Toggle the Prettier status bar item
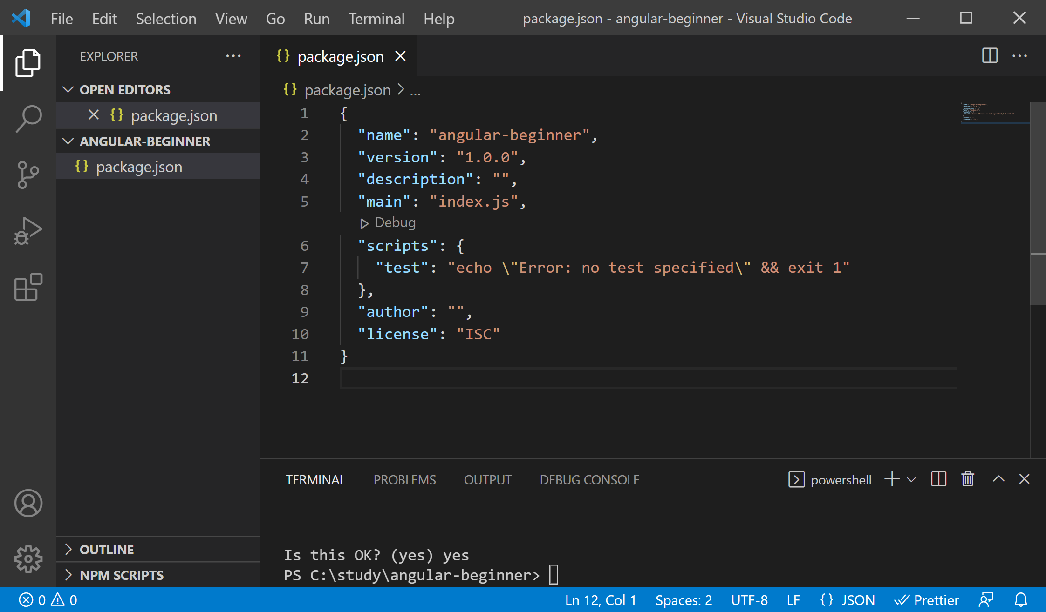 pyautogui.click(x=927, y=600)
